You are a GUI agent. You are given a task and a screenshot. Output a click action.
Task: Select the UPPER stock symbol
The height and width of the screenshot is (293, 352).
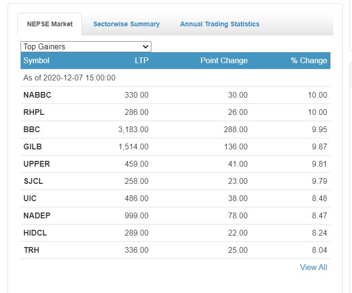36,164
